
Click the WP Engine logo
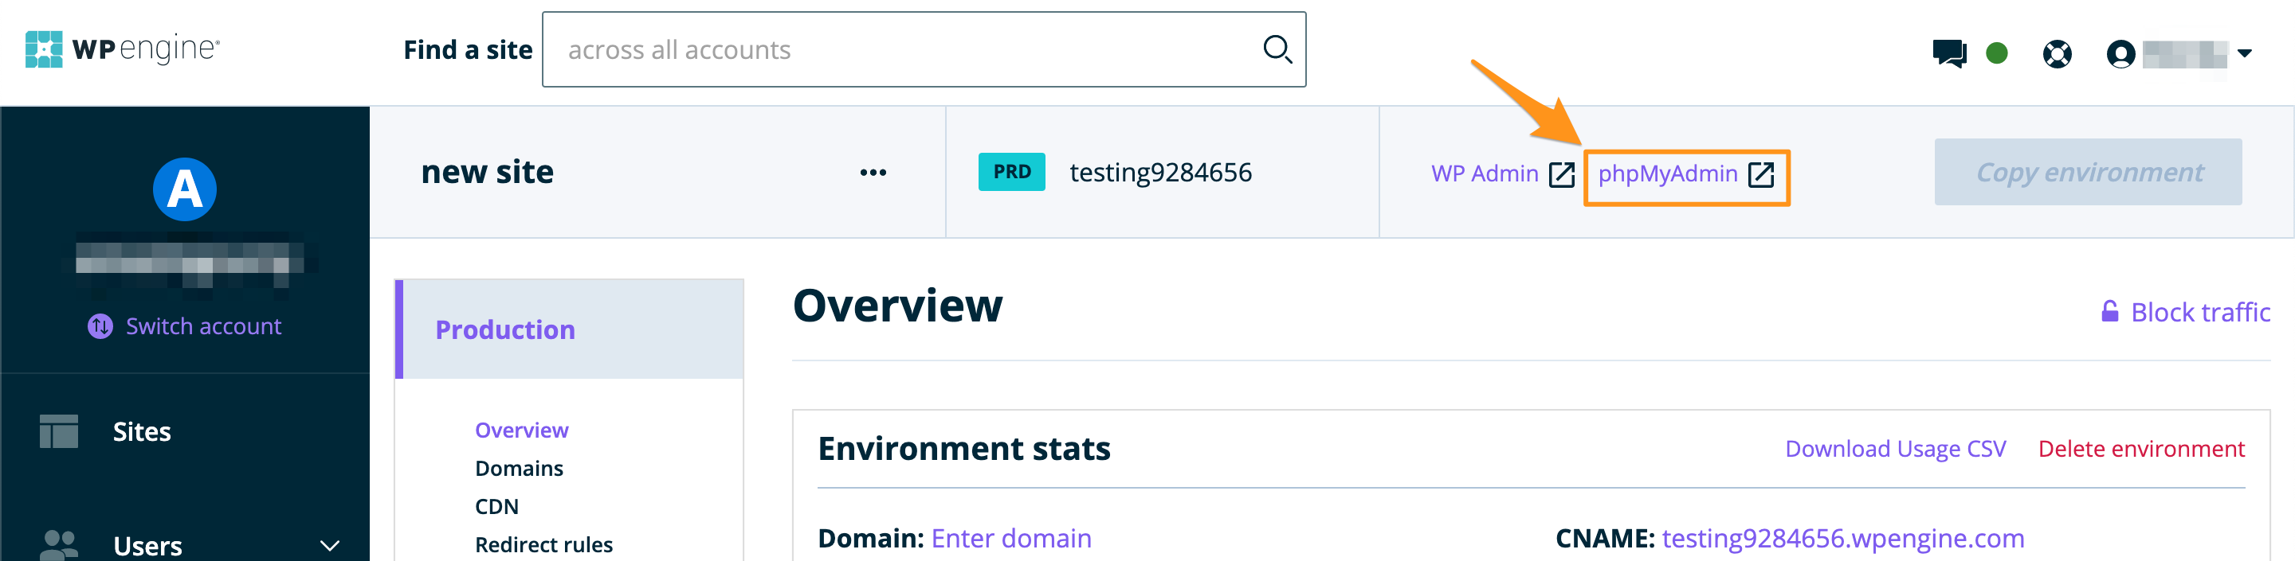click(x=122, y=49)
